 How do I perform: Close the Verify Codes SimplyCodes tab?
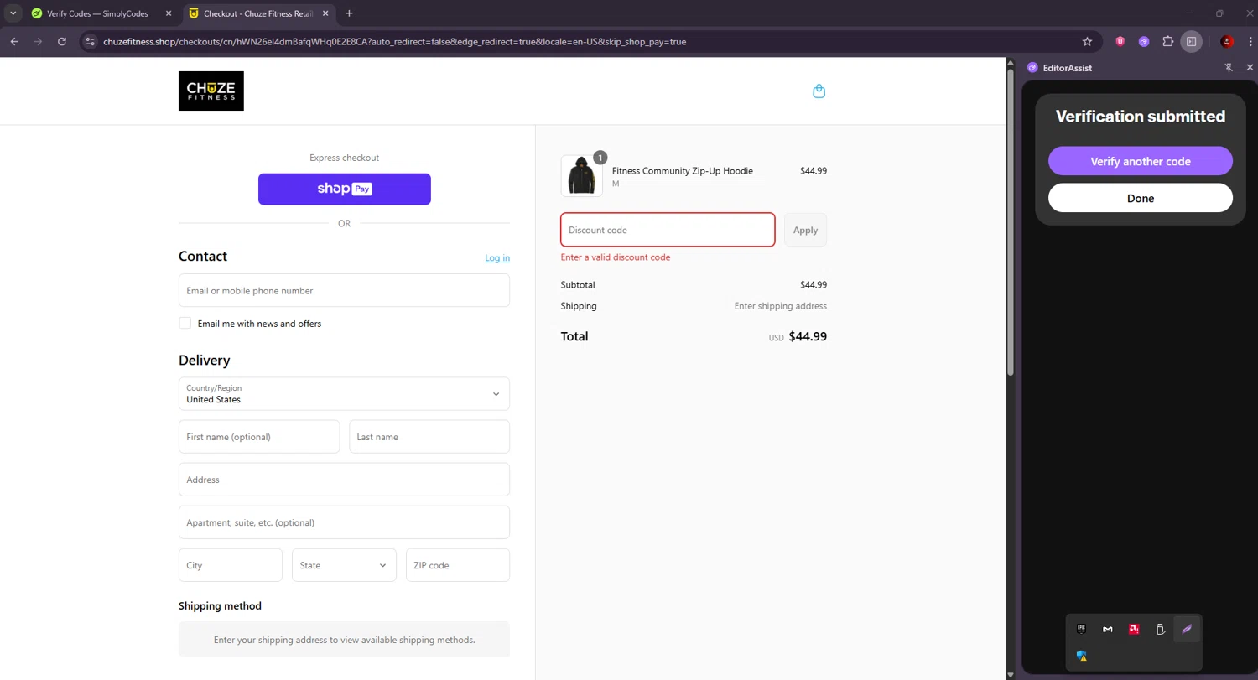[x=169, y=13]
